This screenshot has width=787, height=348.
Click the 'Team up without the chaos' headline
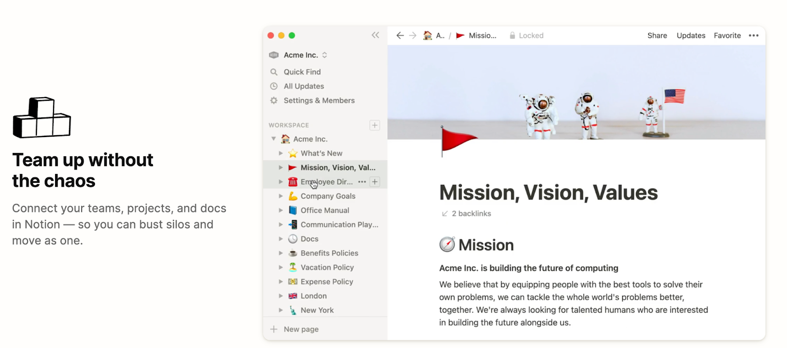coord(83,170)
